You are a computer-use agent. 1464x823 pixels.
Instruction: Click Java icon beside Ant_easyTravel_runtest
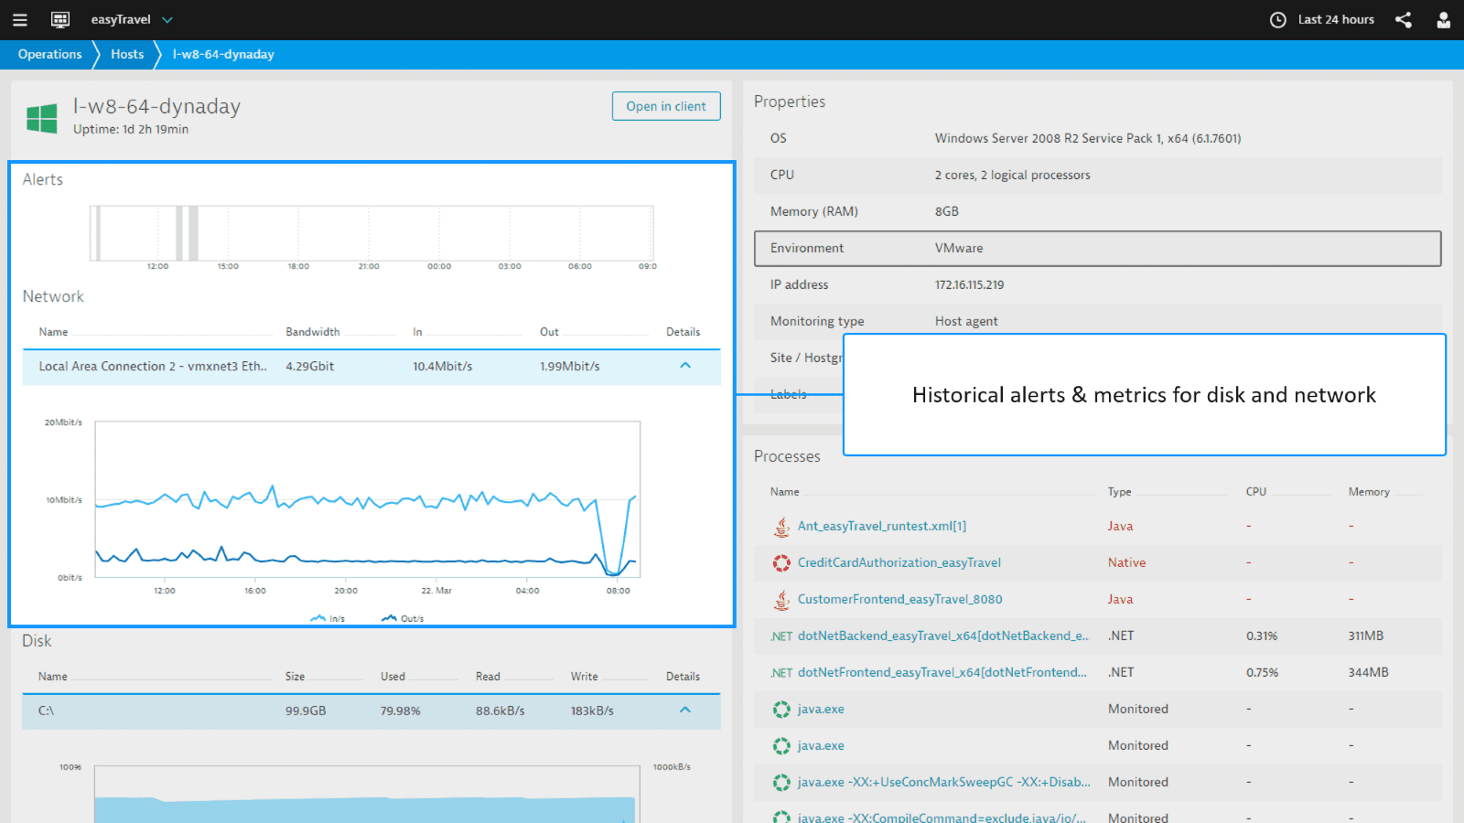click(781, 526)
